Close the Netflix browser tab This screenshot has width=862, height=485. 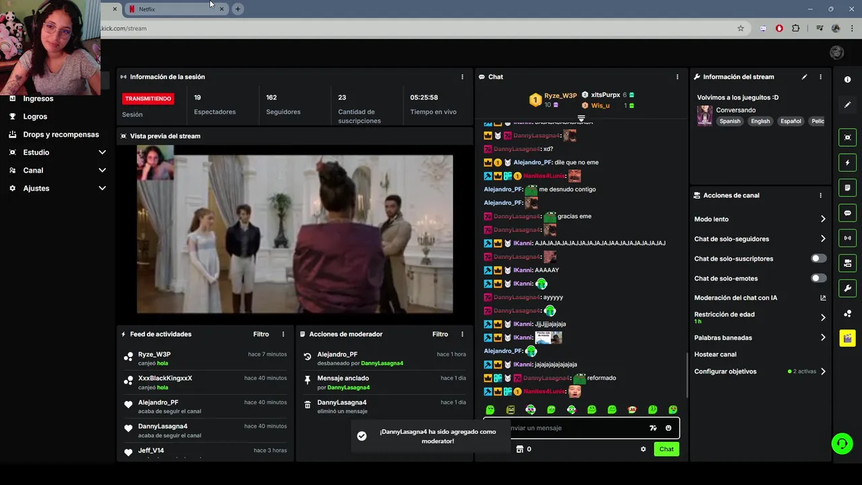coord(222,9)
